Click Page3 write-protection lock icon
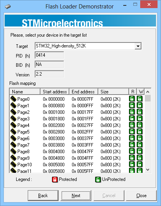Viewport: 161px width, 206px height. point(139,118)
